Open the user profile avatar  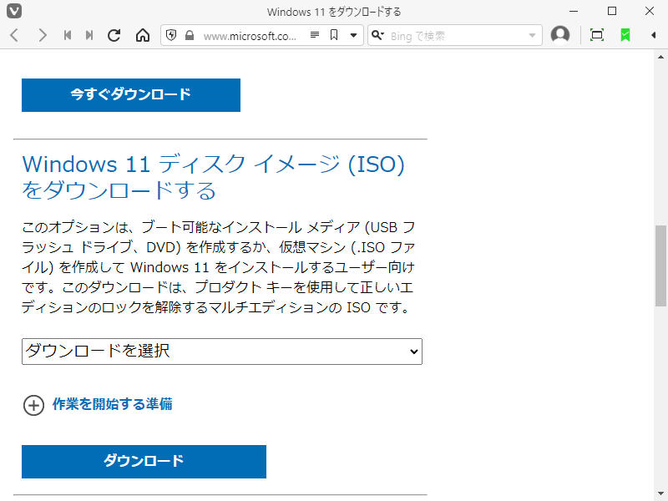click(560, 35)
